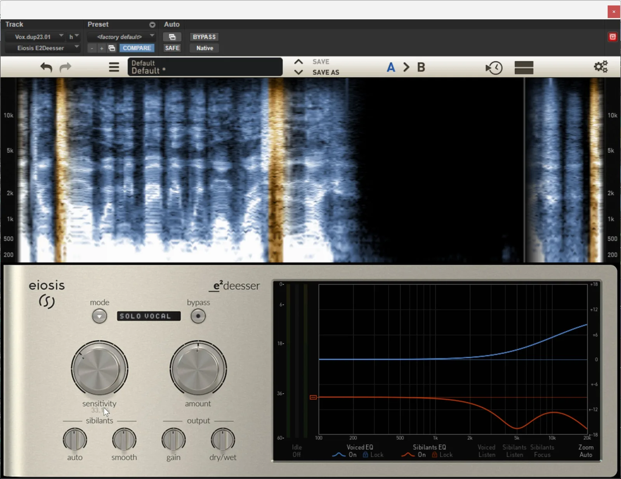The height and width of the screenshot is (479, 621).
Task: Click the undo arrow icon
Action: pyautogui.click(x=46, y=67)
